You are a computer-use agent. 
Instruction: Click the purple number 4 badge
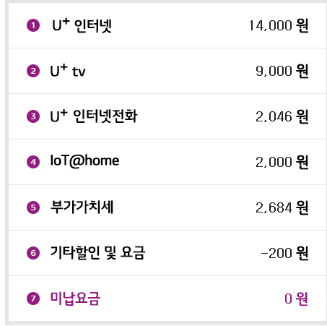33,162
